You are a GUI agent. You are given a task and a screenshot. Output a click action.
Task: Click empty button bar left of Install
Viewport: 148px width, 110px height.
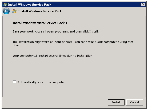click(55, 102)
